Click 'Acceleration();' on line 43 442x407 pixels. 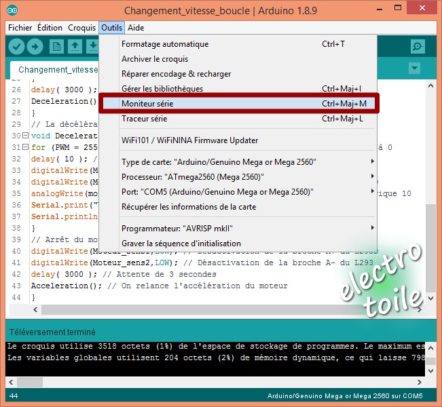[67, 286]
